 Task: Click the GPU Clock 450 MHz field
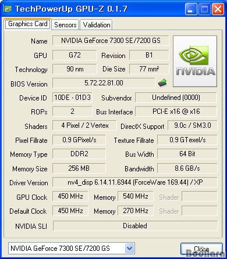(x=70, y=196)
